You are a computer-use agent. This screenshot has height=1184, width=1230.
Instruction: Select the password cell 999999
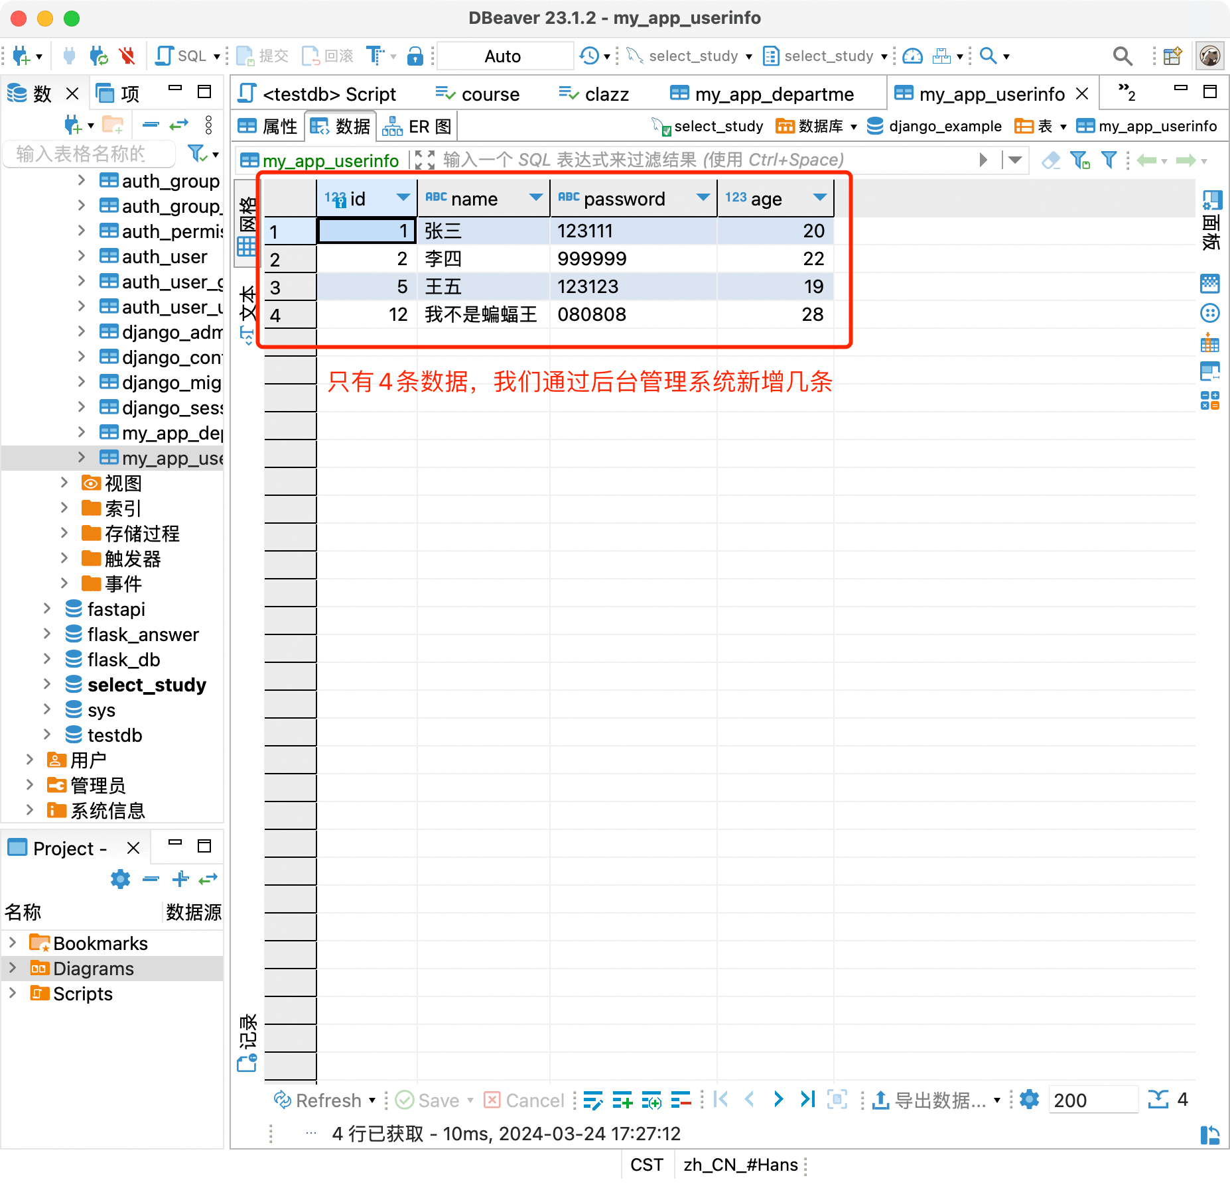[634, 259]
